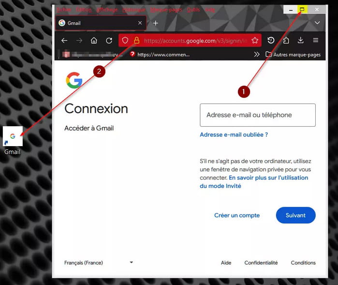The height and width of the screenshot is (285, 338).
Task: Open the Autres marque-pages folder
Action: click(x=293, y=55)
